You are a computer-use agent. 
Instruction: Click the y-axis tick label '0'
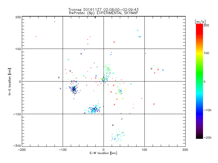point(20,81)
